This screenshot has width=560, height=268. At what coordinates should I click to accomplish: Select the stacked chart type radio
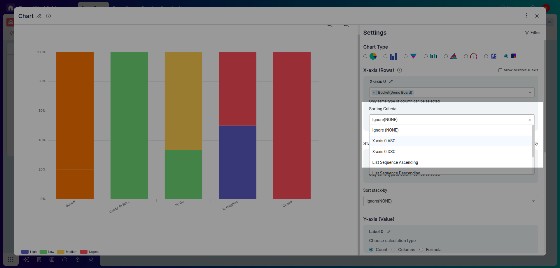(x=506, y=56)
